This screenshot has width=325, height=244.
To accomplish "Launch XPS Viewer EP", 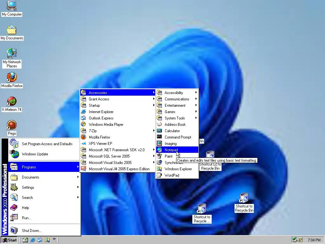I will [118, 144].
